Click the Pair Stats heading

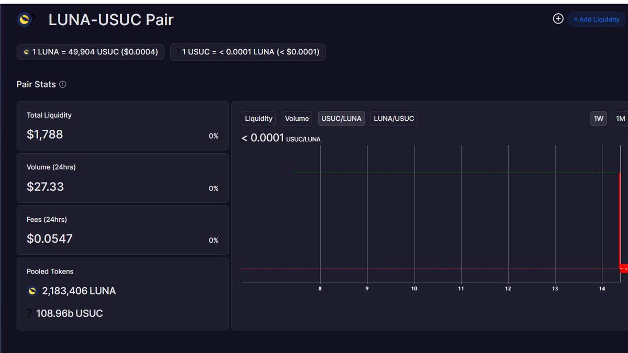(36, 84)
